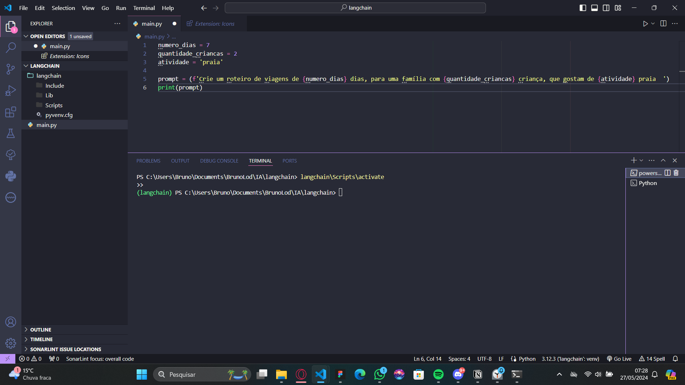Open the File menu
The image size is (685, 385).
coord(24,8)
